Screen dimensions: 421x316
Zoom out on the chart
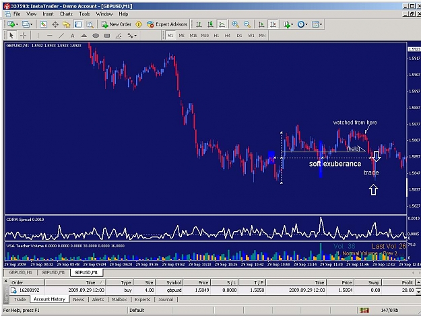247,24
